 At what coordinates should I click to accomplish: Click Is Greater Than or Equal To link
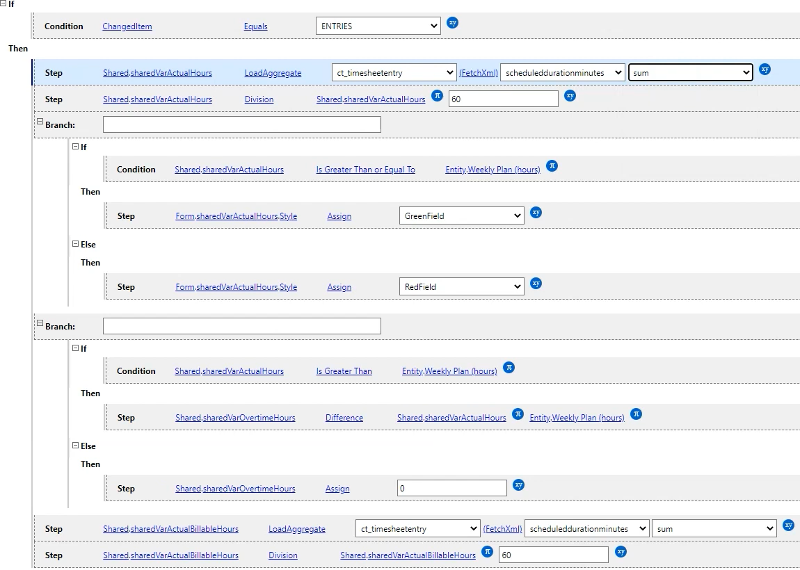click(365, 170)
